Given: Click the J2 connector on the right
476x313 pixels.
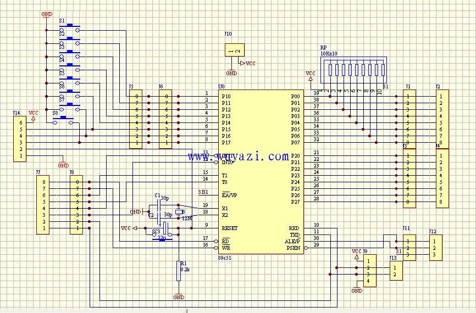Looking at the screenshot, I should (x=442, y=119).
